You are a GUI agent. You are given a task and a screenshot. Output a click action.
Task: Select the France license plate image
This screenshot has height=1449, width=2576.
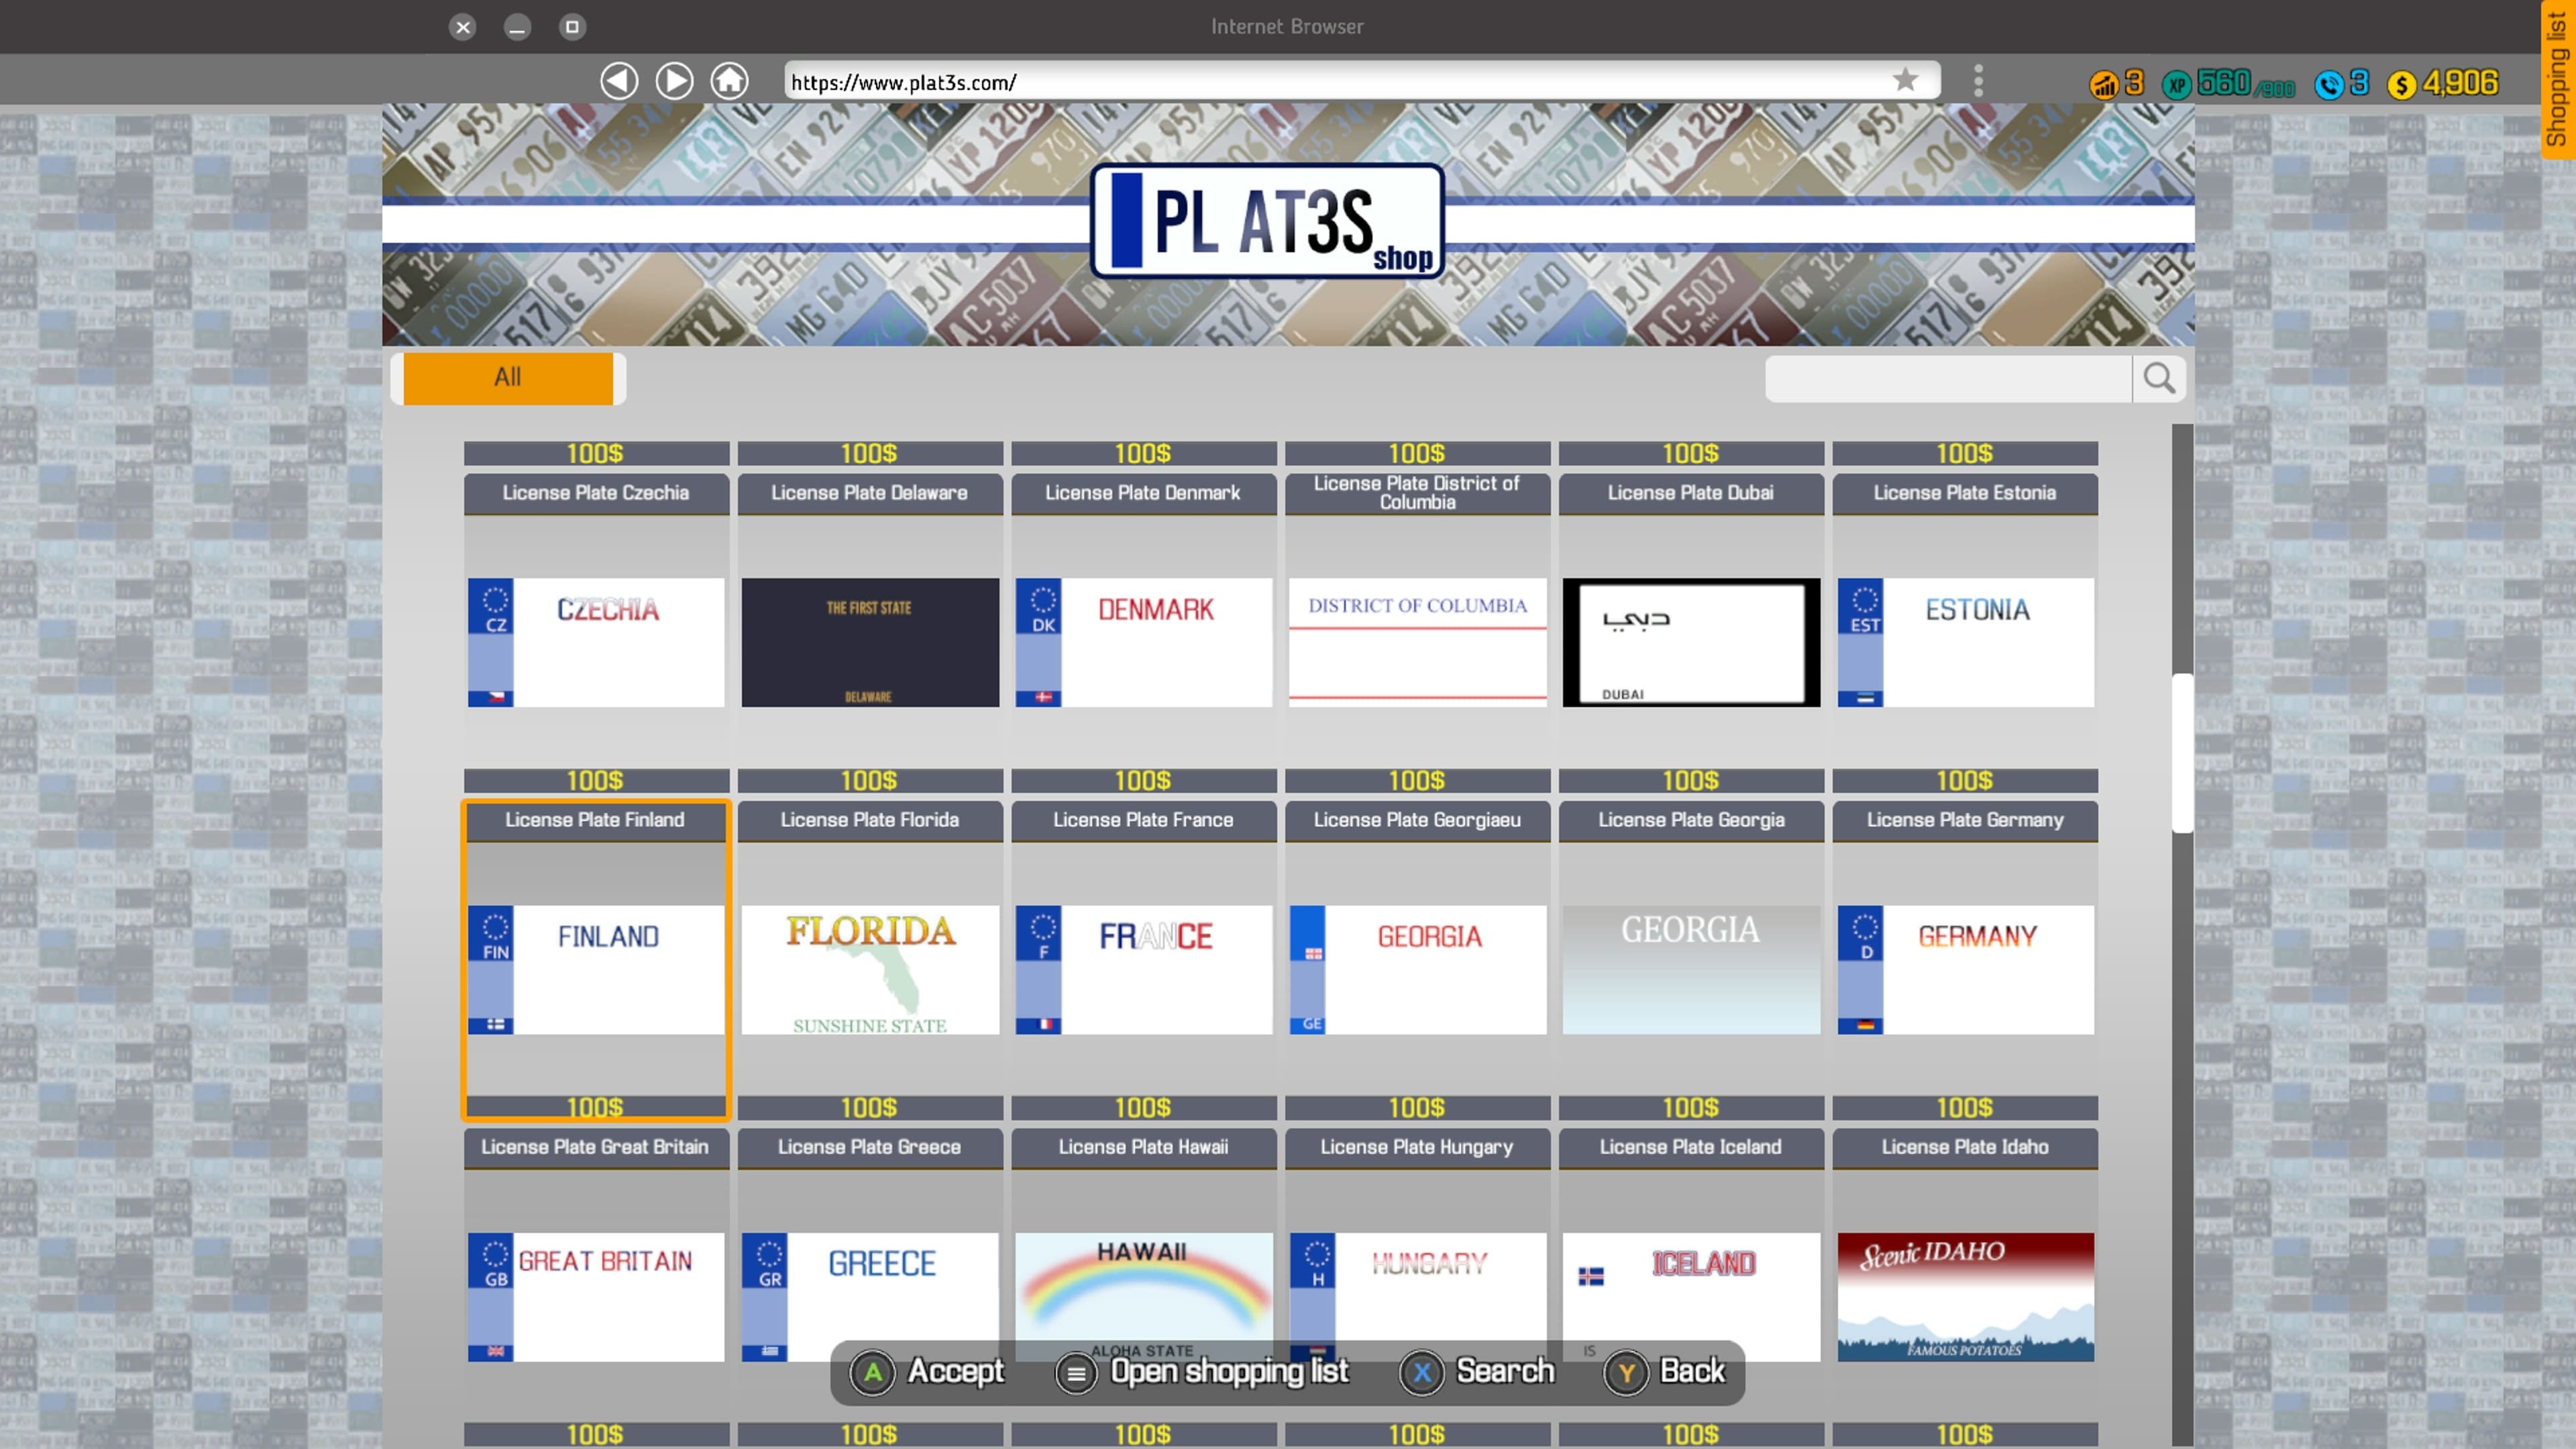pos(1144,969)
